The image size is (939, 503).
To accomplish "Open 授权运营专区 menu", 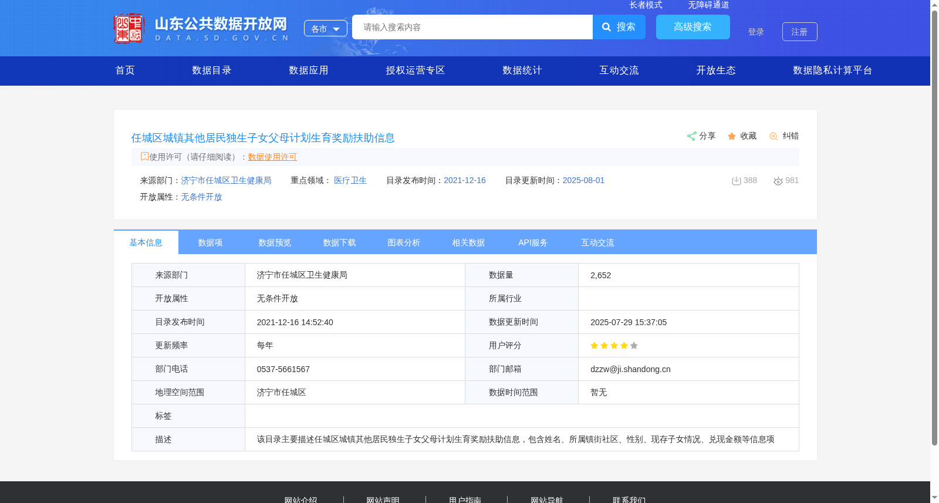I will tap(416, 70).
